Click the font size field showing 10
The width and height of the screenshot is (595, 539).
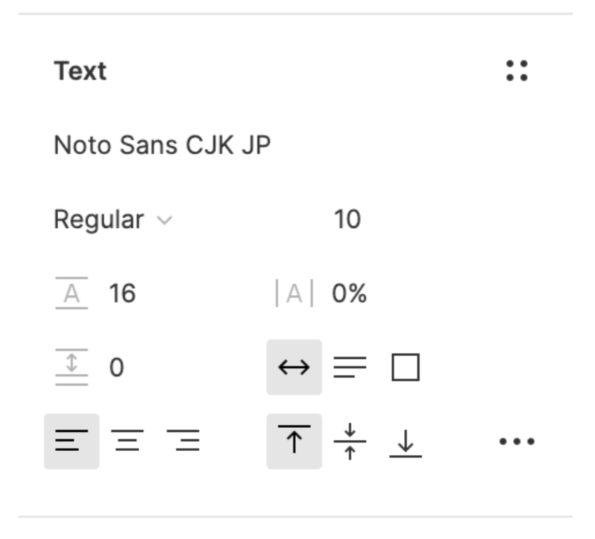click(x=347, y=220)
